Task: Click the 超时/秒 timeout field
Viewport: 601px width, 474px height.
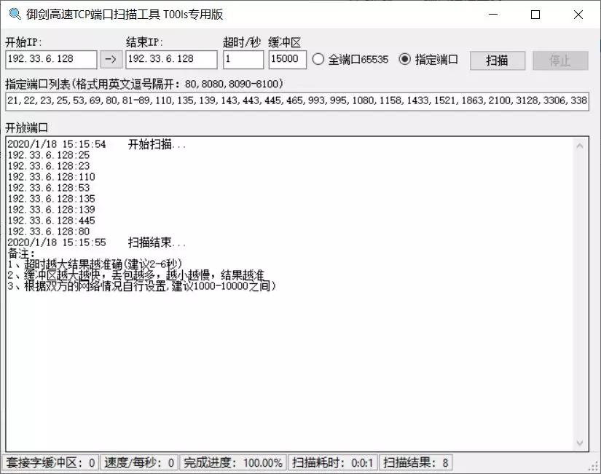Action: click(243, 59)
